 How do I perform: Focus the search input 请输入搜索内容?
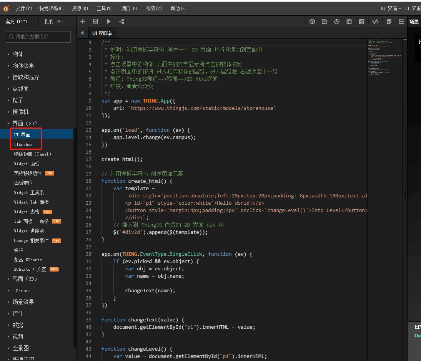click(x=38, y=37)
